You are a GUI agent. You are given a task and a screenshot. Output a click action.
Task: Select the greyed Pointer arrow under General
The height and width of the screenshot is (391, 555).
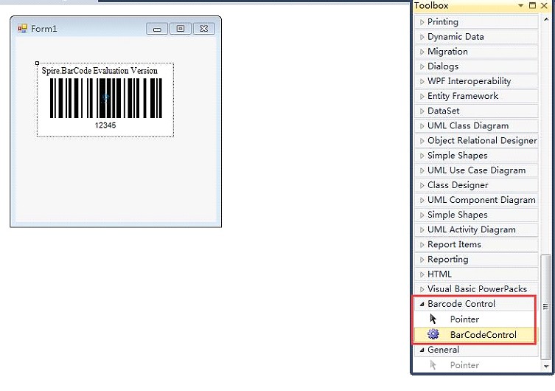433,364
